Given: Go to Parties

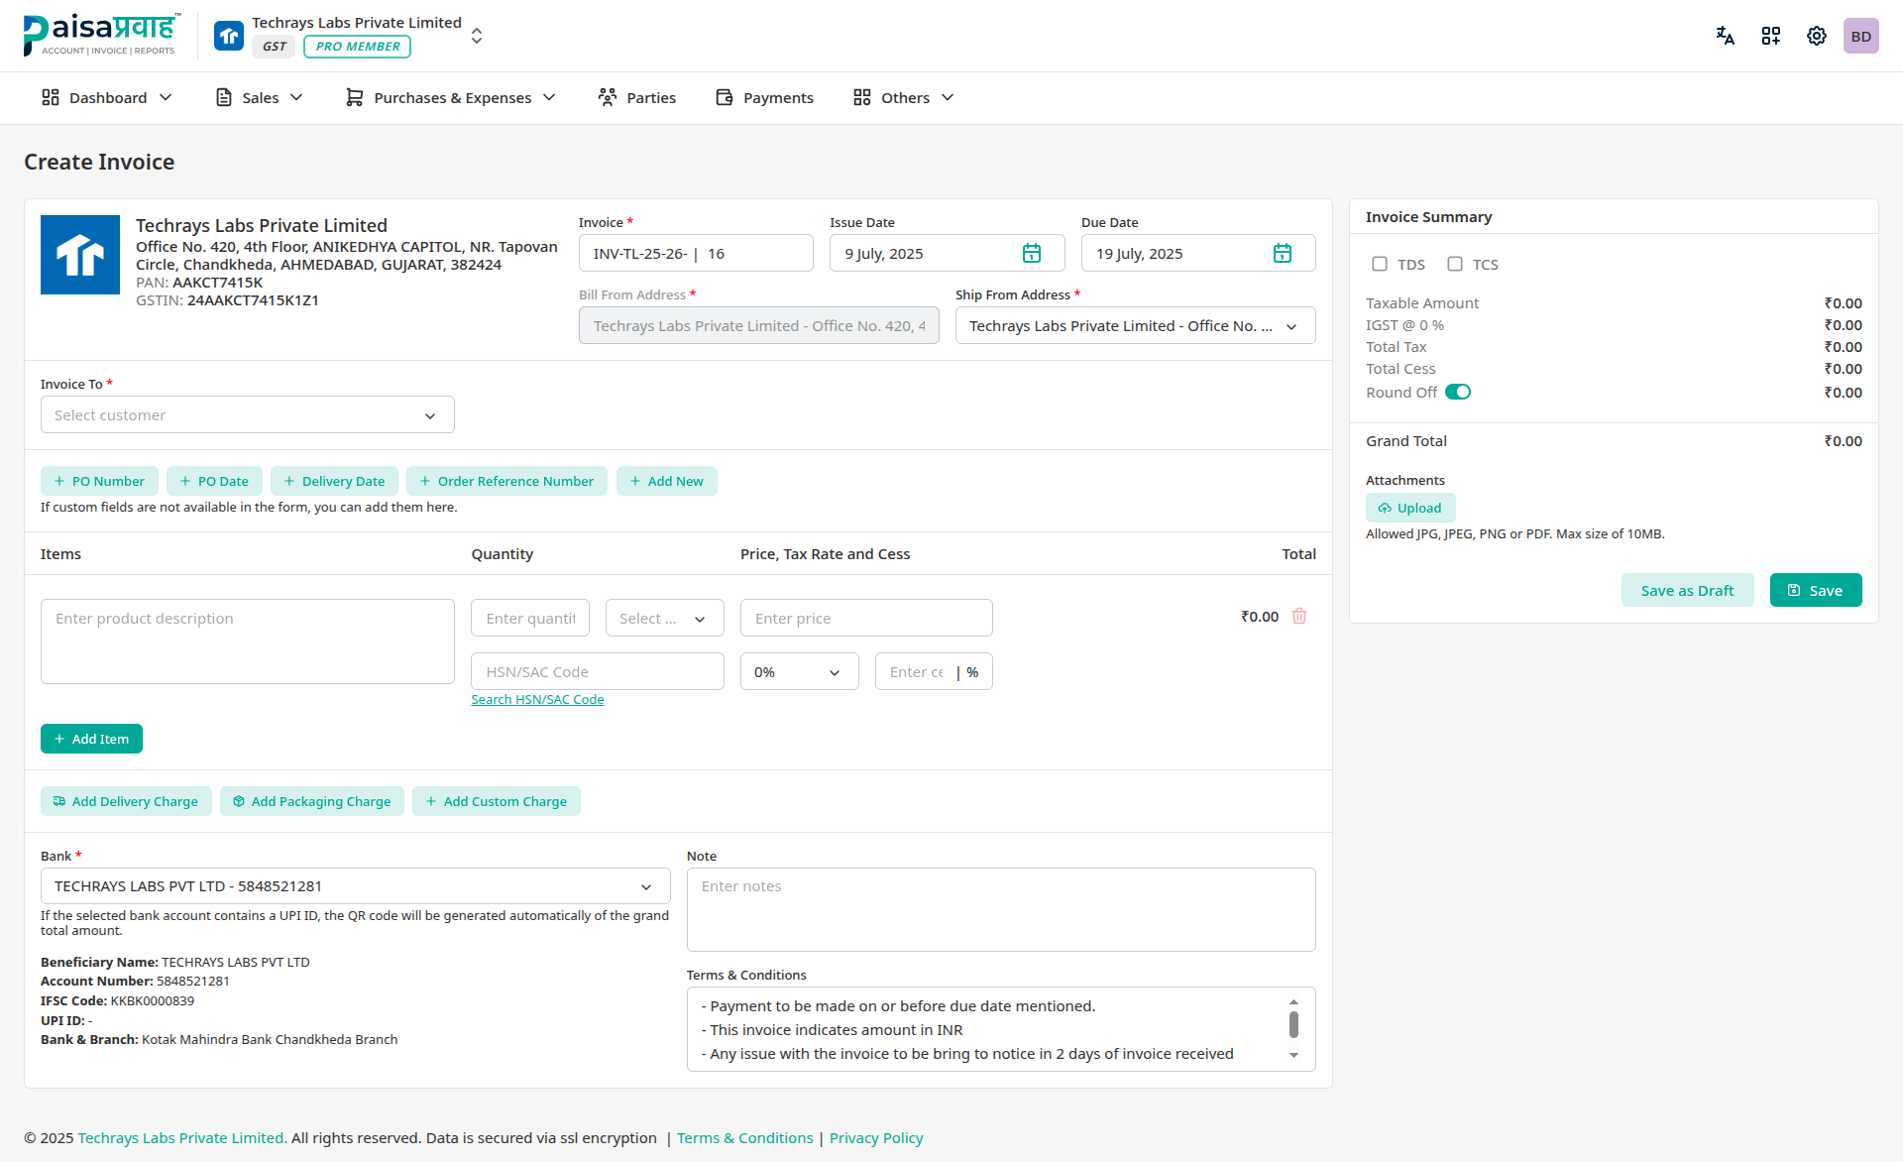Looking at the screenshot, I should pos(637,97).
